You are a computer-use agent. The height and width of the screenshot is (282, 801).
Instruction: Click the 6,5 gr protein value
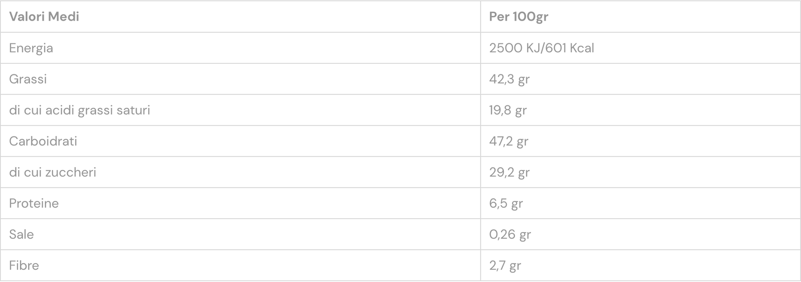pyautogui.click(x=506, y=203)
